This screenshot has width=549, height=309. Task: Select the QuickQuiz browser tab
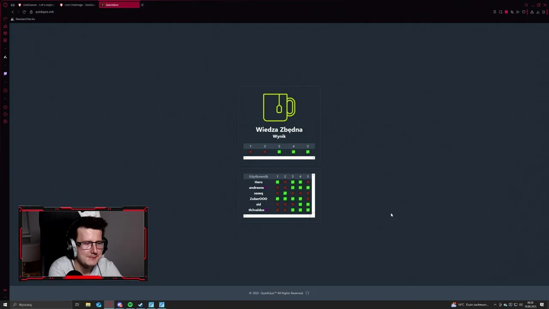tap(119, 5)
